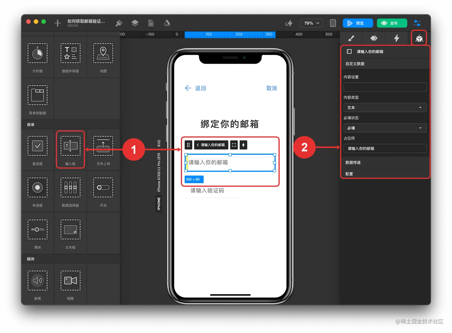
Task: Click the IPHONE device label
Action: click(159, 203)
